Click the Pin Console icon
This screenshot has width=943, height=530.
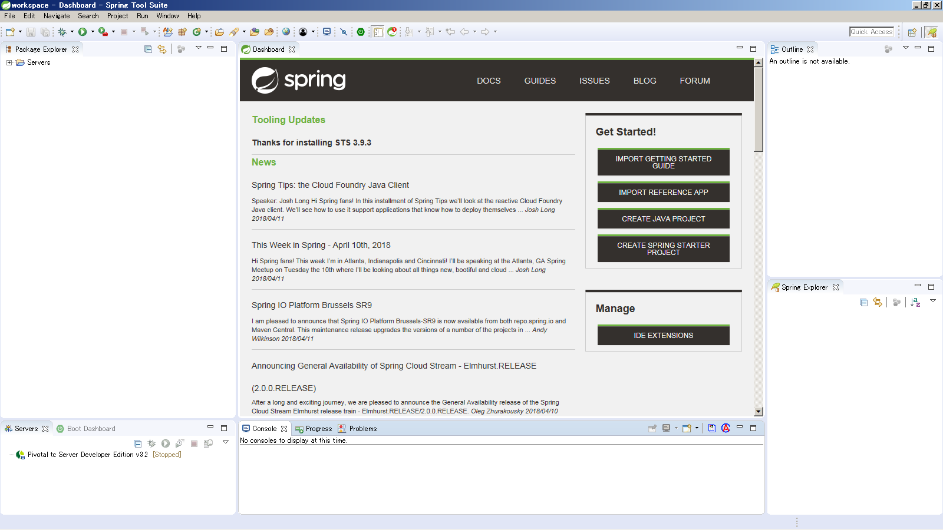pos(652,428)
